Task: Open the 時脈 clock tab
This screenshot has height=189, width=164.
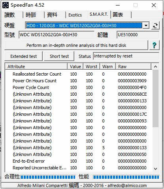Action: [x=31, y=15]
